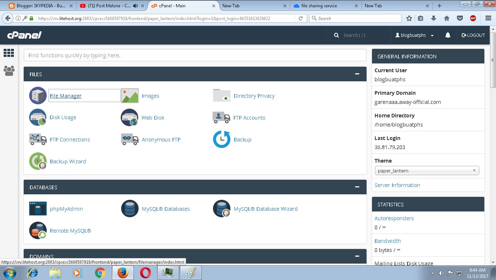The width and height of the screenshot is (496, 280).
Task: Switch to the file sharing service tab
Action: pos(321,5)
